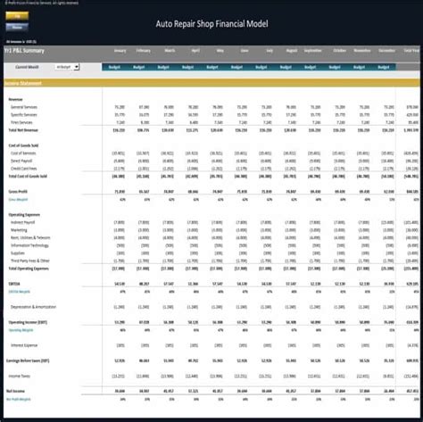The image size is (423, 422).
Task: Select the December column header
Action: [x=386, y=51]
